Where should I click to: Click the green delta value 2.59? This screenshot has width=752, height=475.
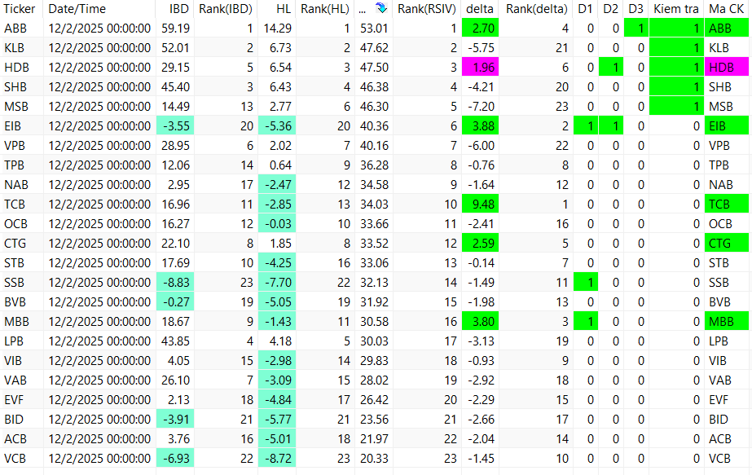[x=481, y=244]
